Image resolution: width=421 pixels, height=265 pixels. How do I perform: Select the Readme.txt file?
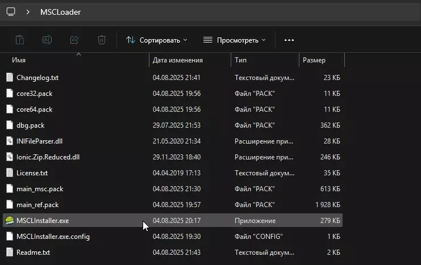pos(34,252)
